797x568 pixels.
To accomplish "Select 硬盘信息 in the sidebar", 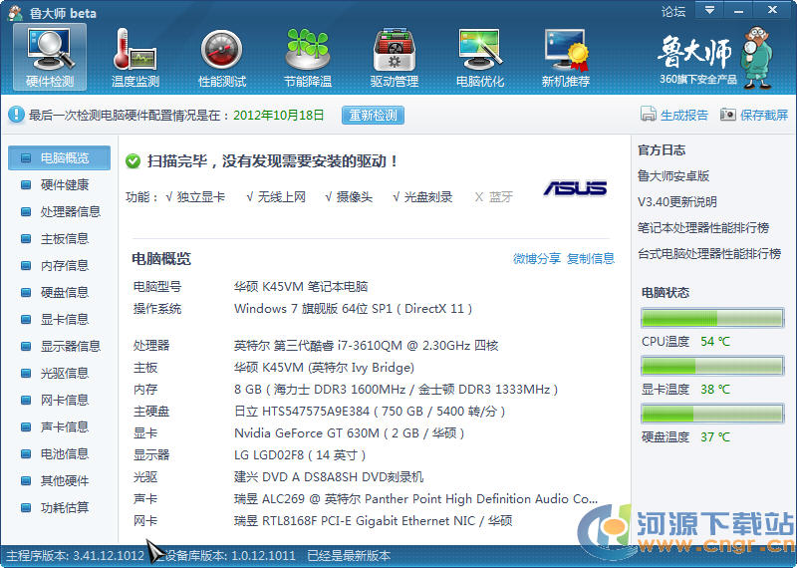I will [64, 292].
